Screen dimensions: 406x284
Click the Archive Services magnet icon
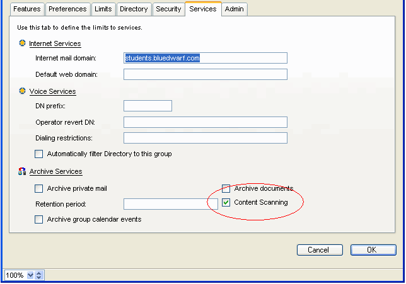pyautogui.click(x=23, y=171)
